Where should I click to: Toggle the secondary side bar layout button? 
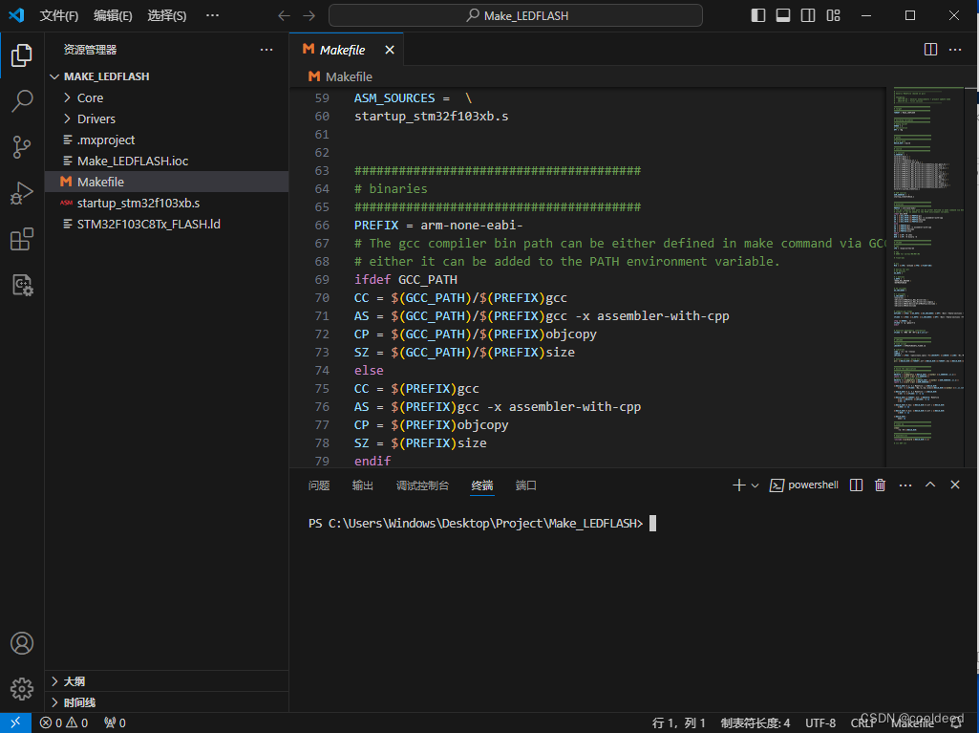[x=808, y=15]
